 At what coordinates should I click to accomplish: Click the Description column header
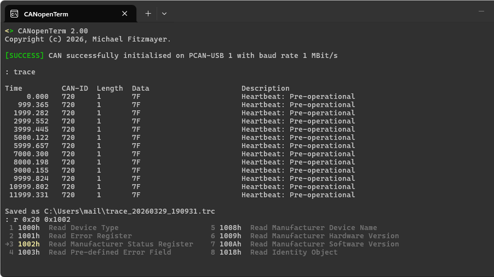[265, 89]
